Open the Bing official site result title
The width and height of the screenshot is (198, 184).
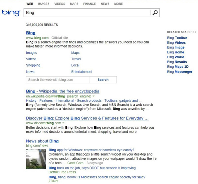31,33
